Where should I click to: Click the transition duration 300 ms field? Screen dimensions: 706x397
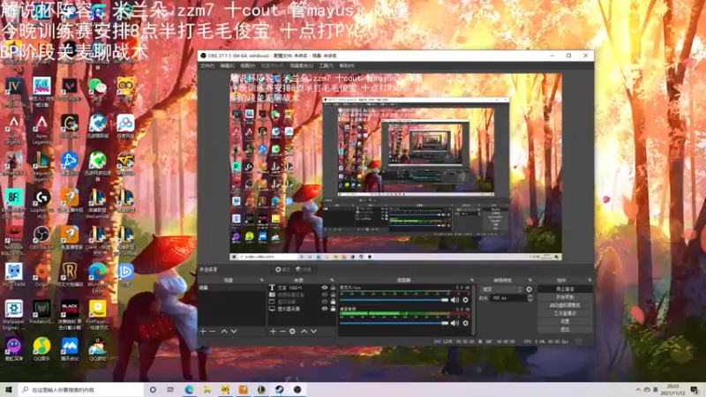(508, 298)
